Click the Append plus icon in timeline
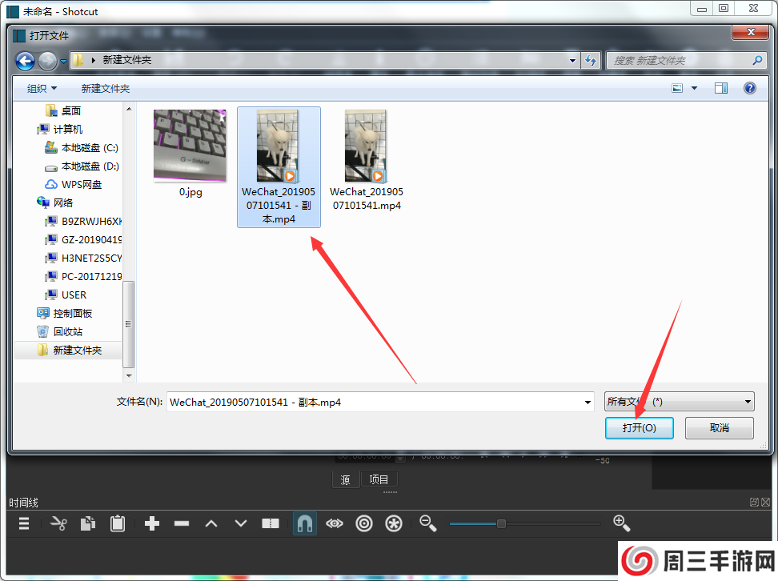The image size is (778, 581). pos(152,523)
